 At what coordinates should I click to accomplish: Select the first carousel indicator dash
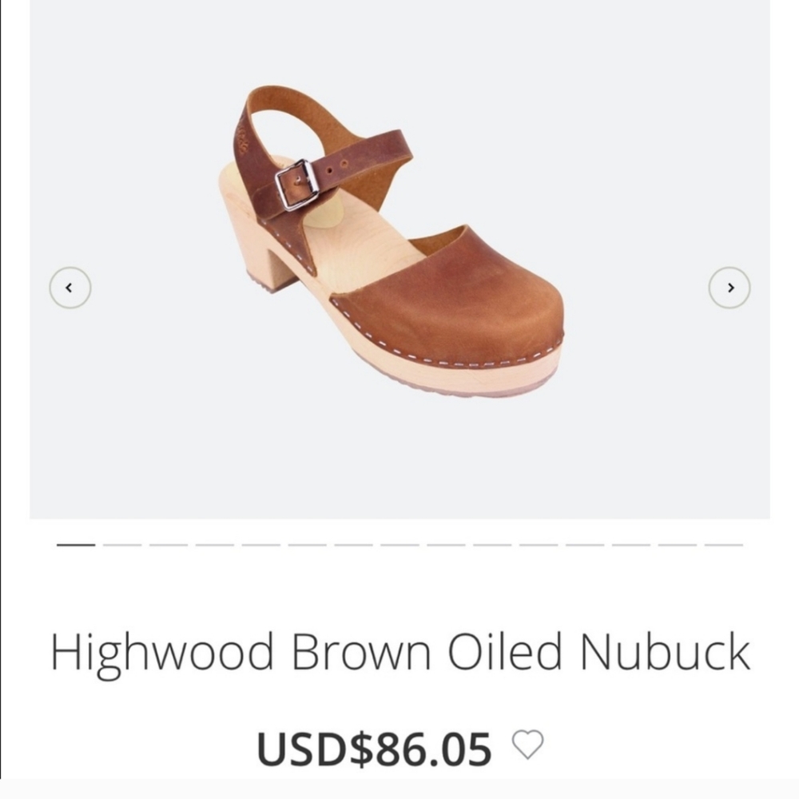[76, 545]
